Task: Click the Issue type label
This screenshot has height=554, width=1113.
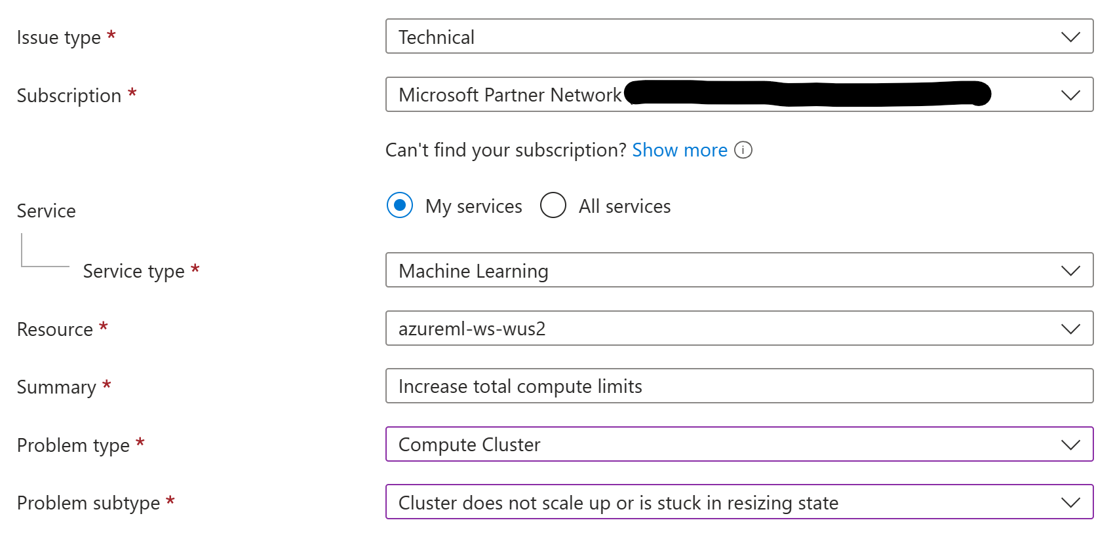Action: pos(59,38)
